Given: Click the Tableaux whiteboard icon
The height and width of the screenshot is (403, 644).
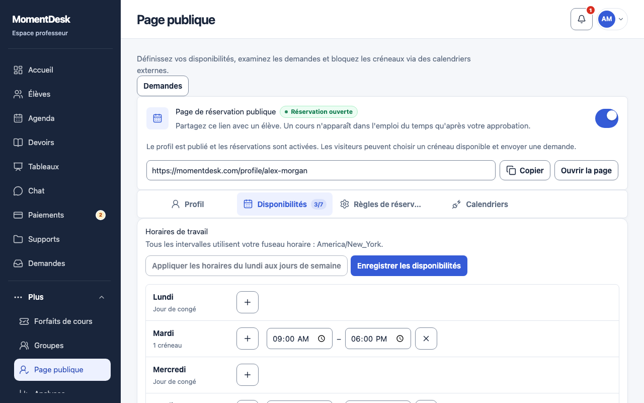Looking at the screenshot, I should (x=18, y=167).
